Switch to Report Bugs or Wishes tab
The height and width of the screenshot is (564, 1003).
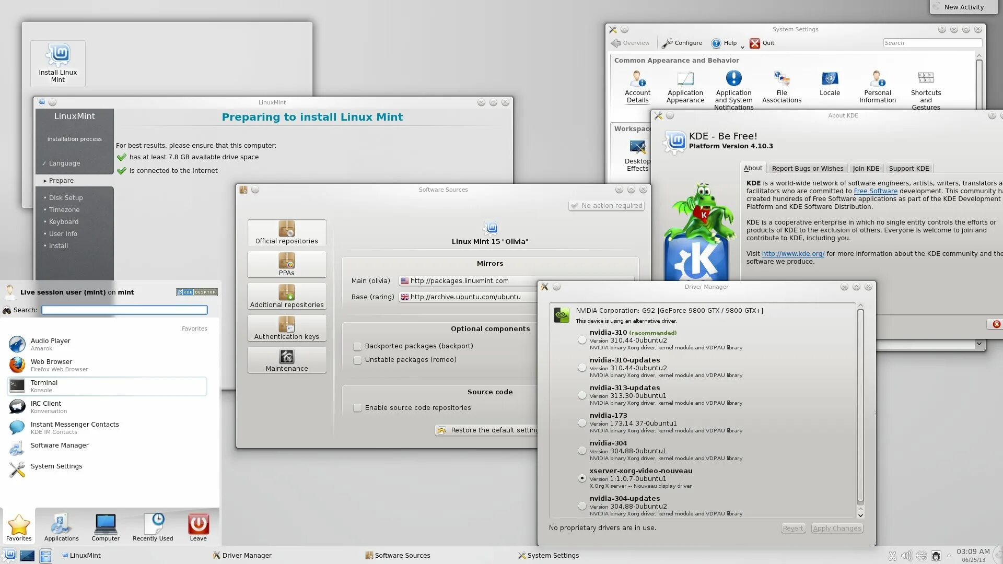[807, 168]
